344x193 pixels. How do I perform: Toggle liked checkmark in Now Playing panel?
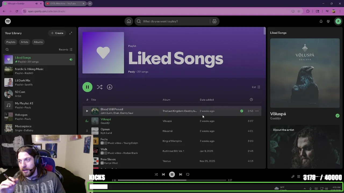[337, 116]
